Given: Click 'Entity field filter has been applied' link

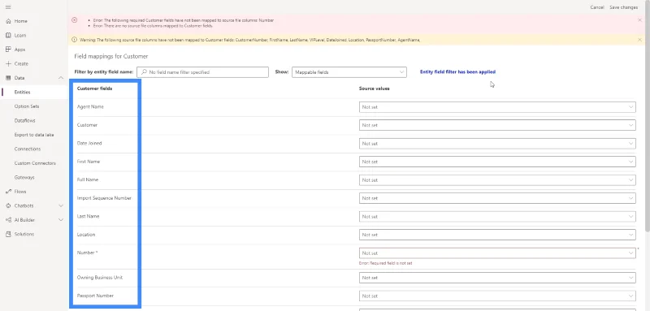Looking at the screenshot, I should [457, 71].
